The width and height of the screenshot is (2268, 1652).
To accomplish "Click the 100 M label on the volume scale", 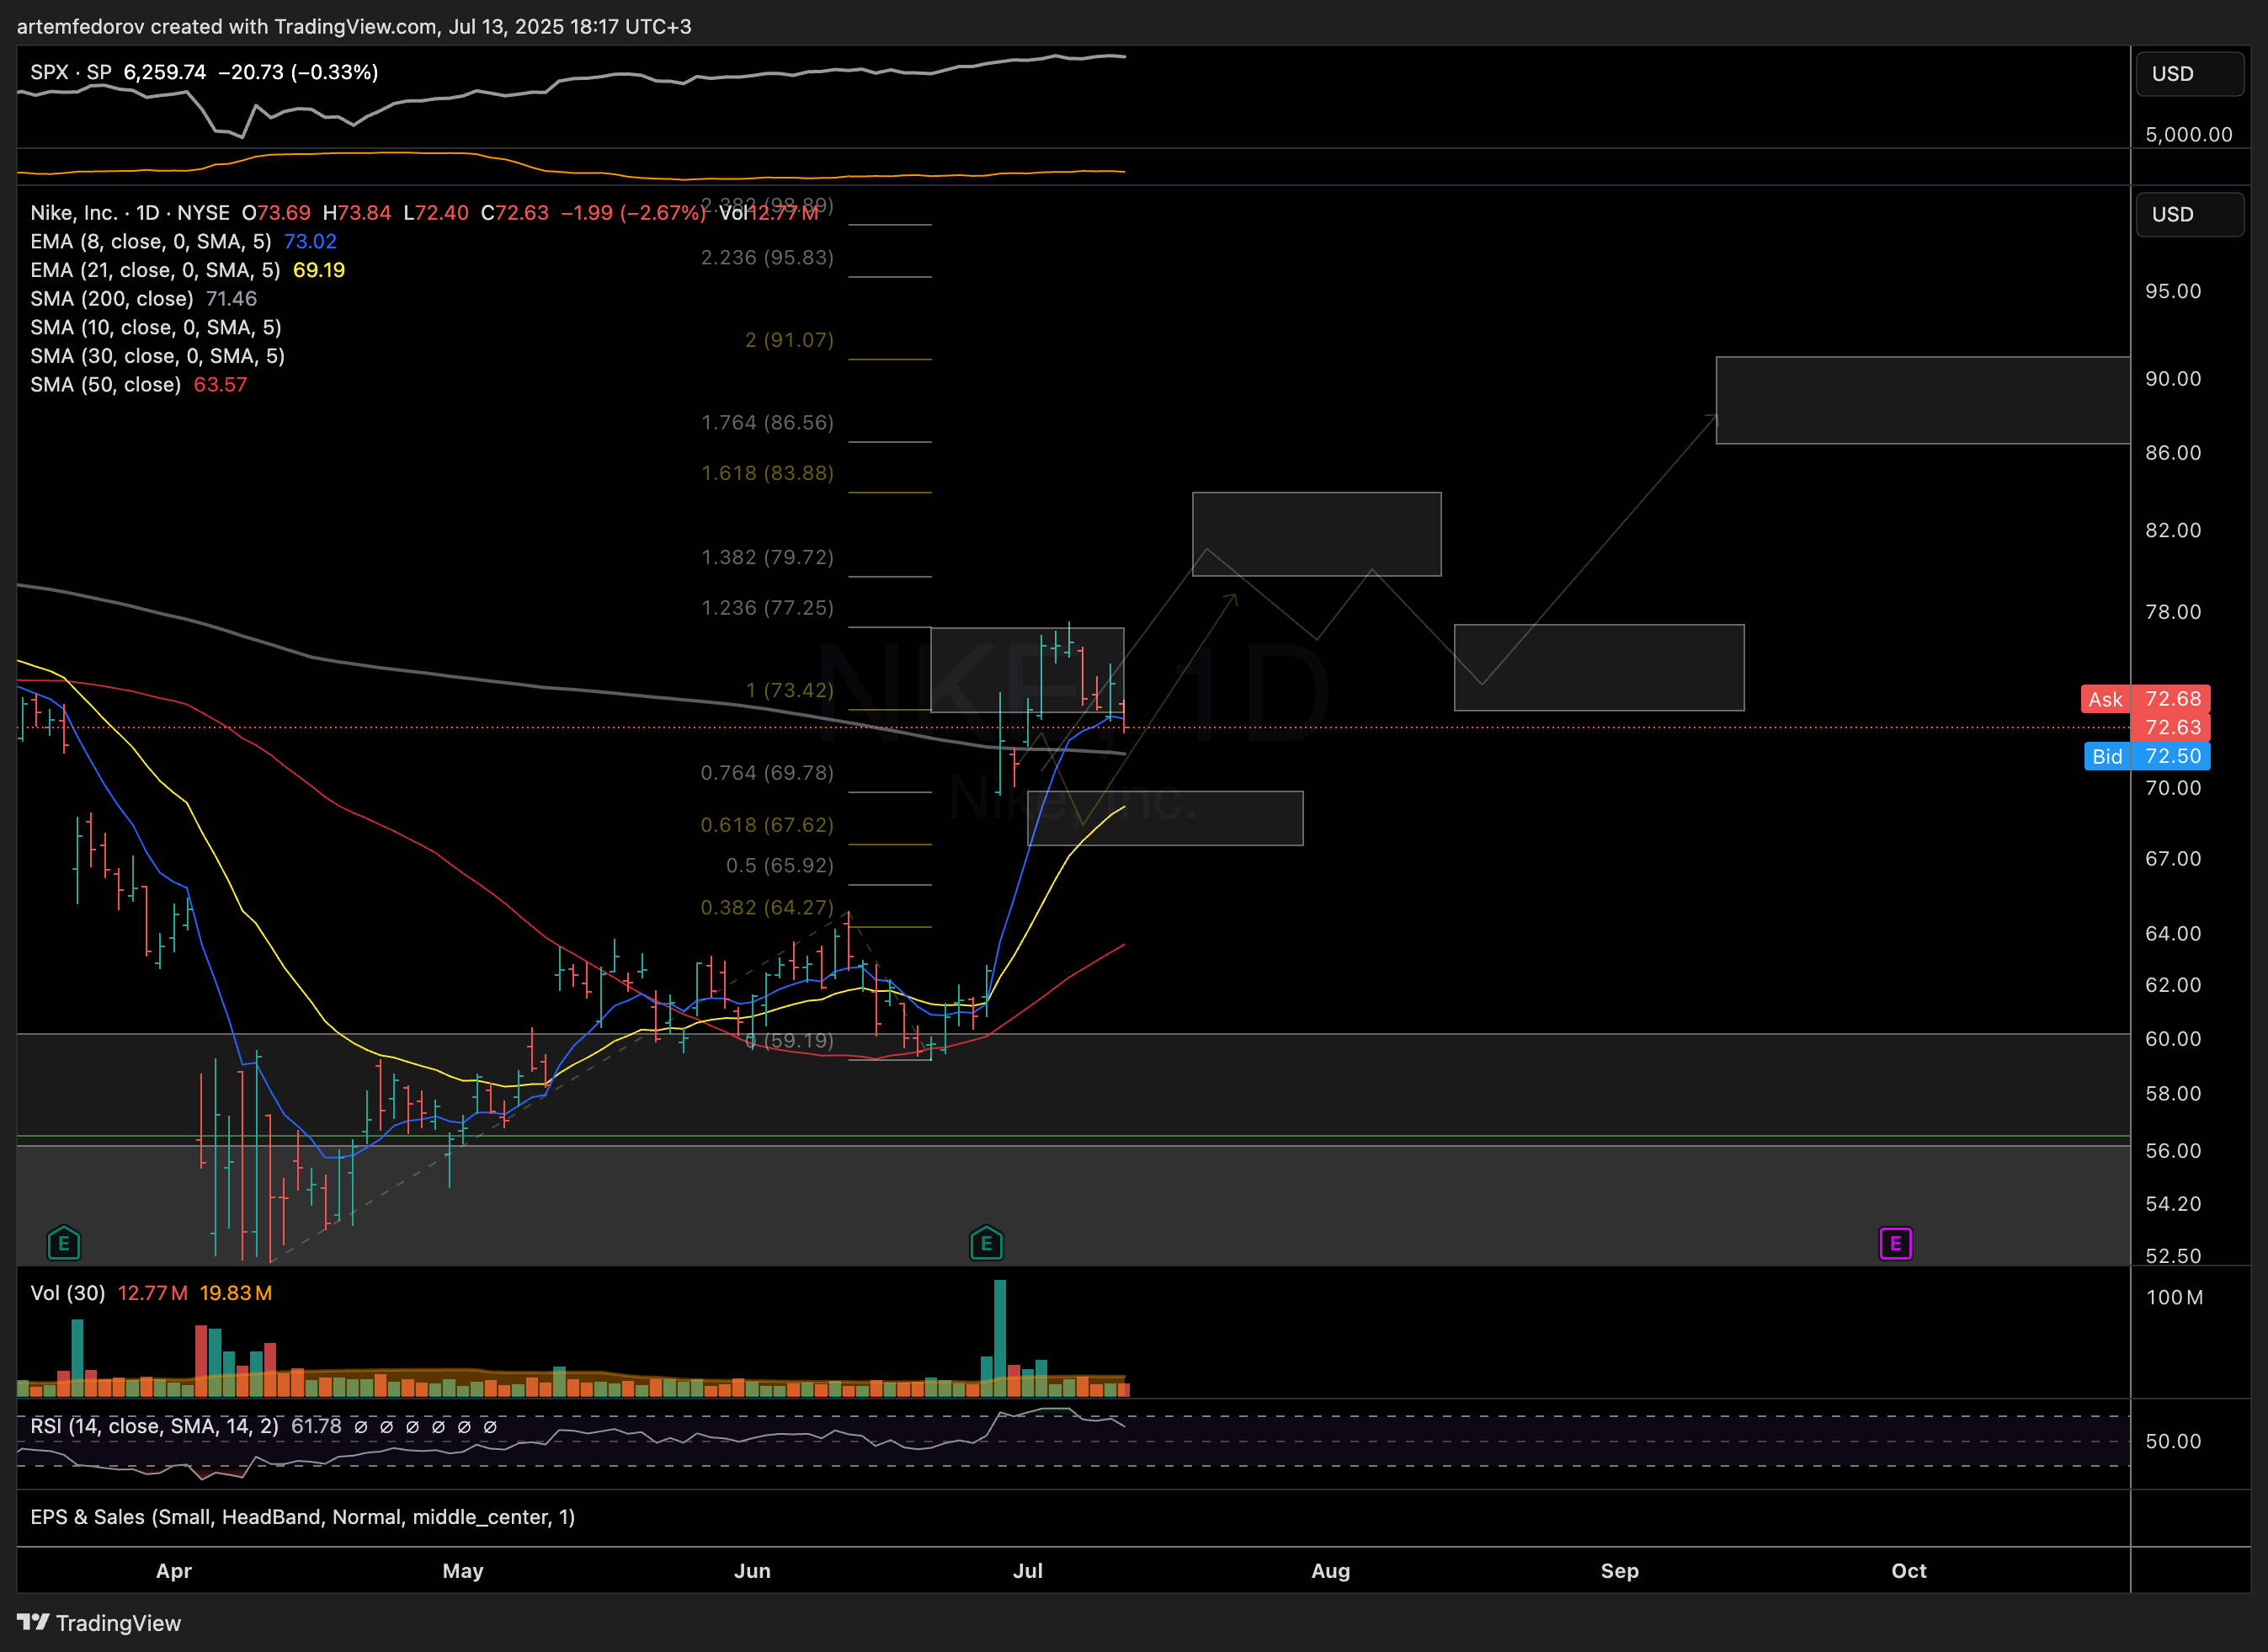I will (2174, 1297).
